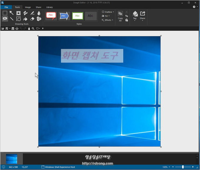Select the Fill bucket tool

[x=25, y=19]
